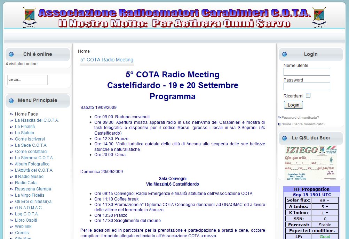Image resolution: width=349 pixels, height=239 pixels.
Task: Focus the Password field
Action: 307,86
